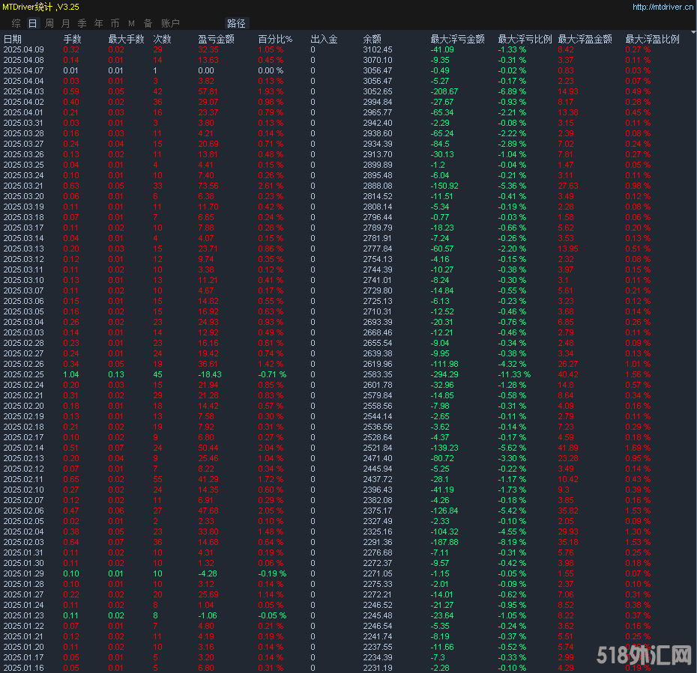Open the 账户 account tab
697x673 pixels.
coord(170,23)
